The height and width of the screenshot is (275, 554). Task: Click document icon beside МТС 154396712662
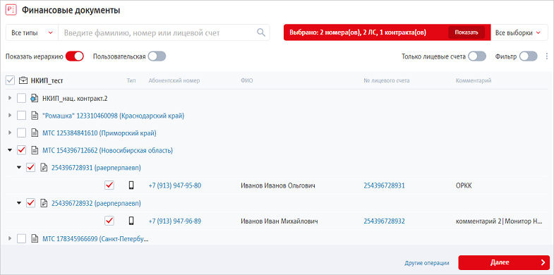pos(35,151)
